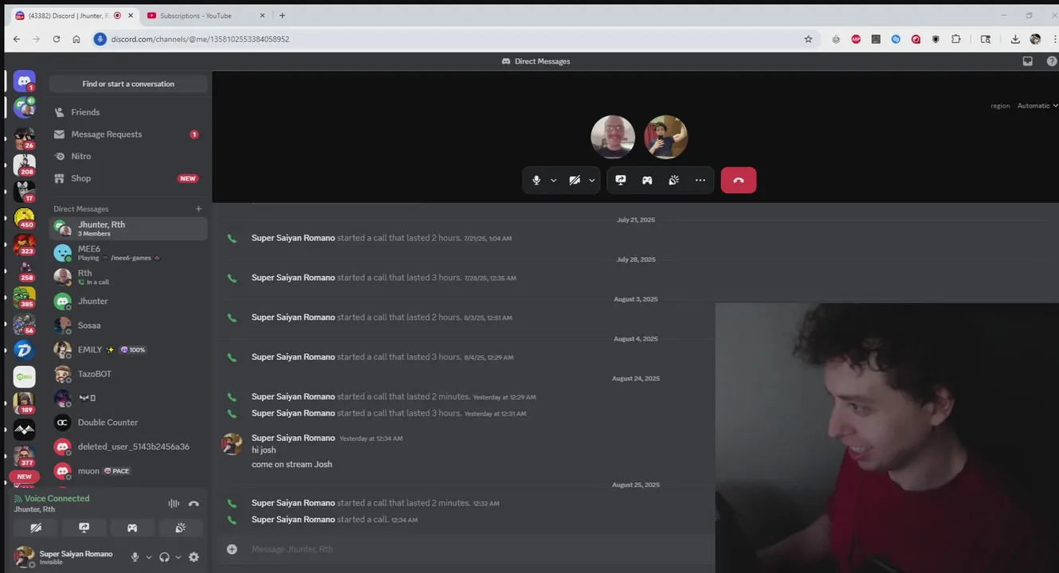Share screen from the voice panel

pyautogui.click(x=84, y=528)
